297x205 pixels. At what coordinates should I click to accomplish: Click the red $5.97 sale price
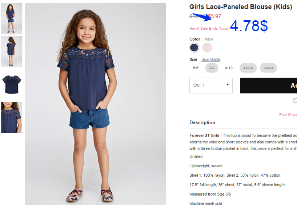214,16
